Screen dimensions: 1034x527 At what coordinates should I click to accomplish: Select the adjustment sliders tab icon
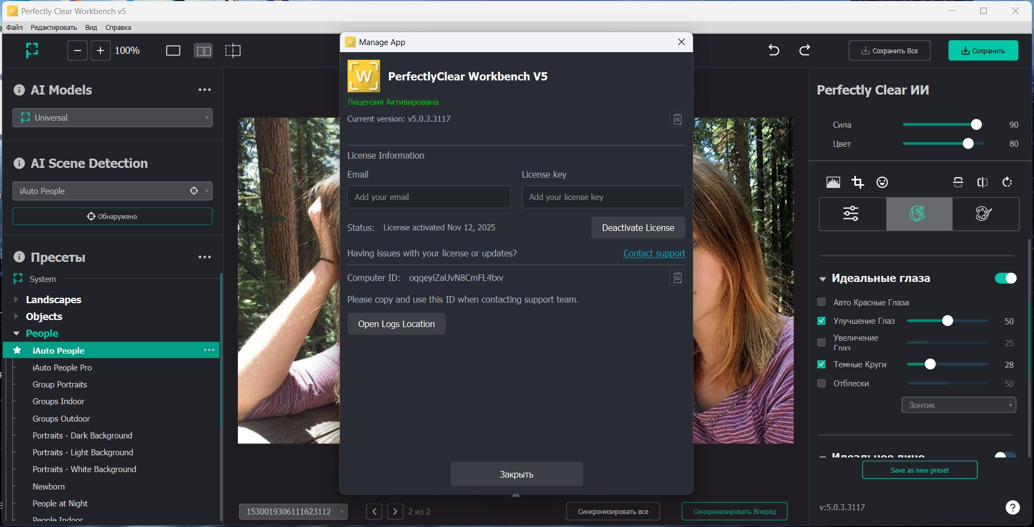pyautogui.click(x=851, y=214)
